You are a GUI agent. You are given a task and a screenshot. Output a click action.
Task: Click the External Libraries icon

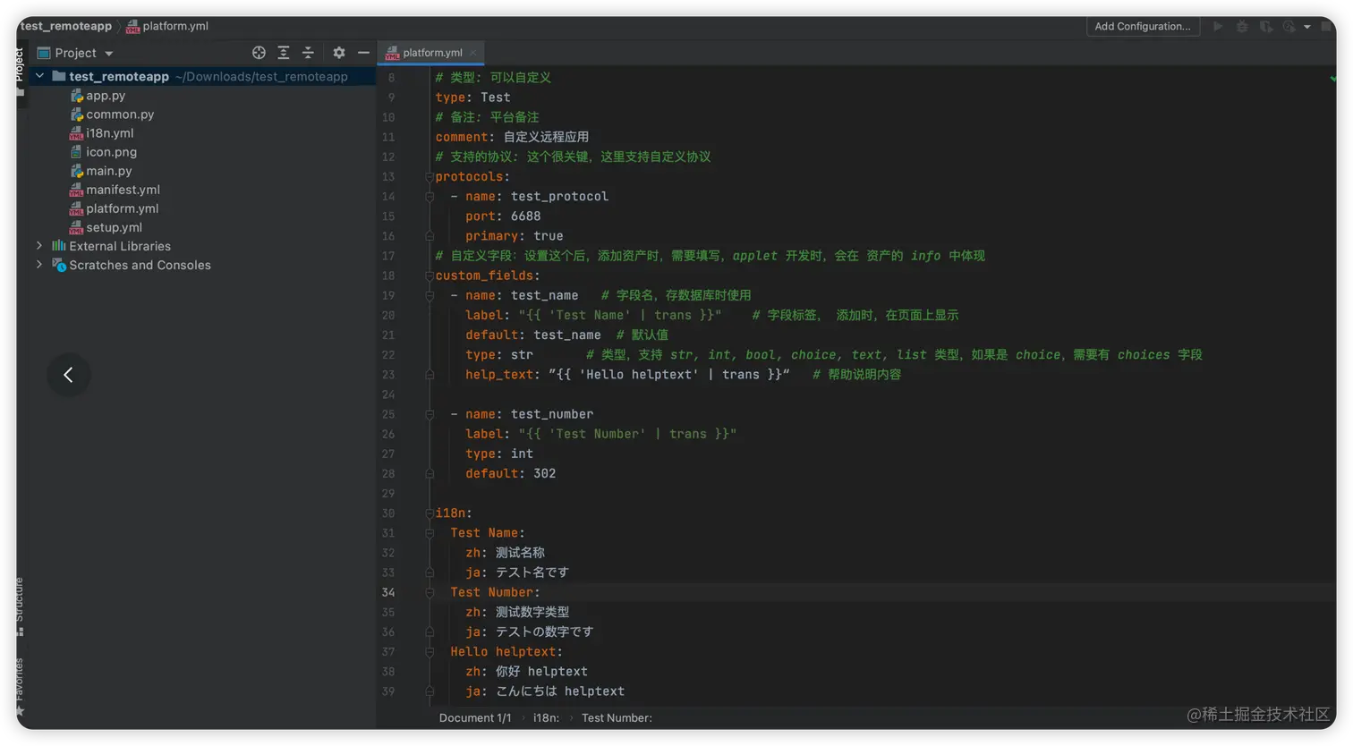click(x=59, y=245)
